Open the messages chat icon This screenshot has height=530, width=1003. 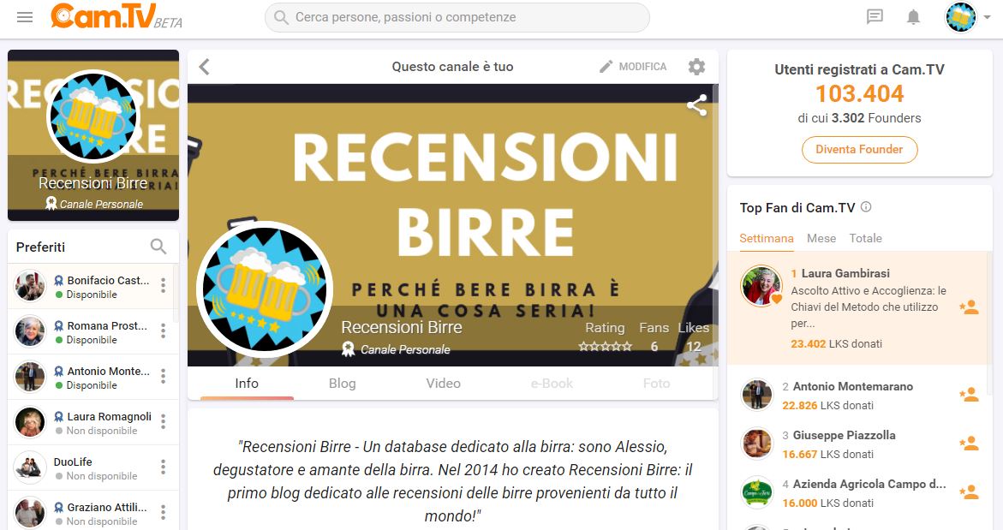tap(875, 16)
